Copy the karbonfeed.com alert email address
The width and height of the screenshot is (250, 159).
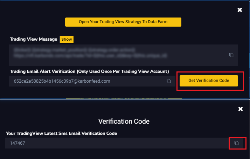169,81
